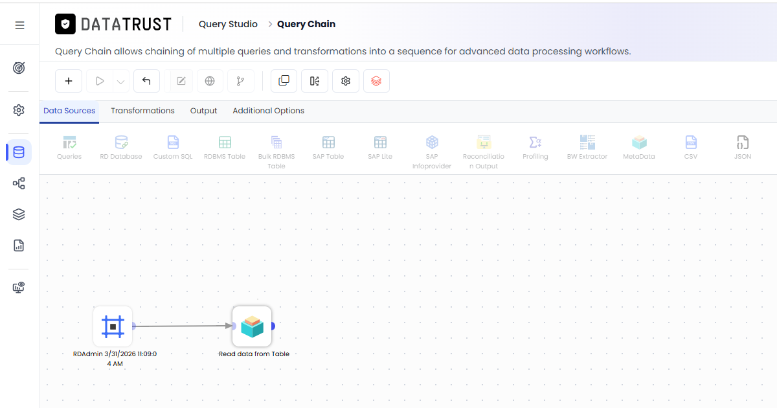Open the workflow hierarchy icon in the sidebar
Viewport: 777px width, 408px height.
click(19, 184)
